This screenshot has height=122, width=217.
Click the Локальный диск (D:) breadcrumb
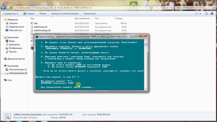44,8
